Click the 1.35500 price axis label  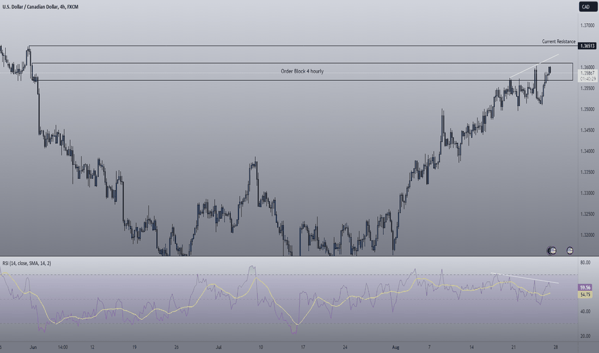(587, 88)
